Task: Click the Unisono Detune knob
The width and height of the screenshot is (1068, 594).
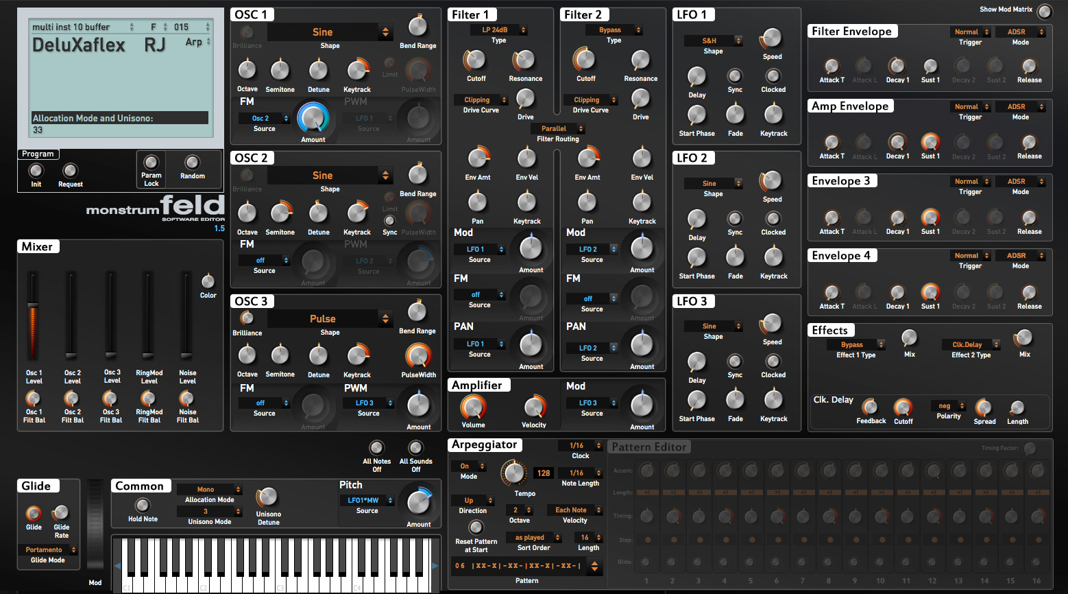Action: 267,497
